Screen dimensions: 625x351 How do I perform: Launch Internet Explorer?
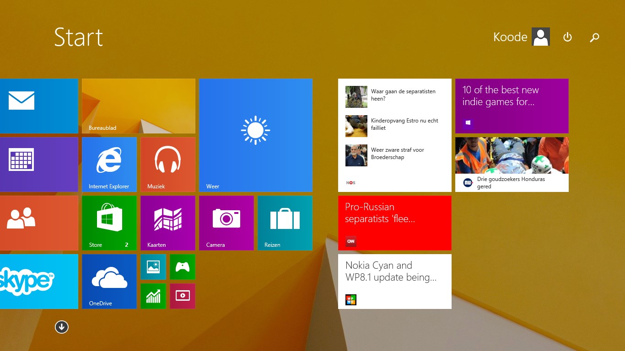(109, 164)
